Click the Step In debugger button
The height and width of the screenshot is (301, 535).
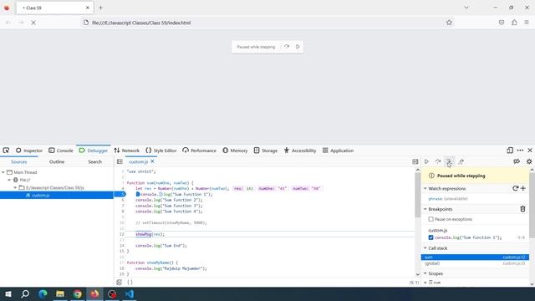[x=450, y=161]
